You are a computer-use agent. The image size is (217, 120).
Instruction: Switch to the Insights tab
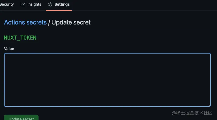coord(31,4)
